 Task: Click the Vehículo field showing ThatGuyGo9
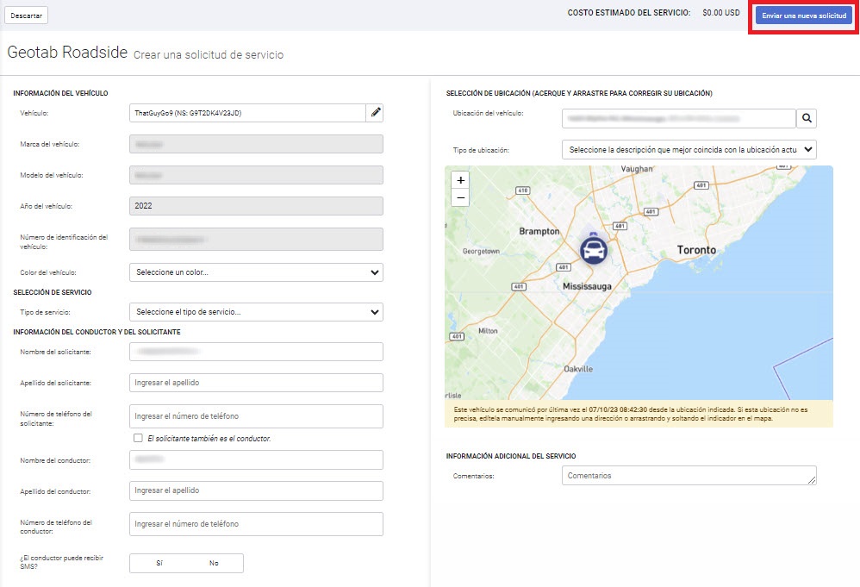[247, 113]
